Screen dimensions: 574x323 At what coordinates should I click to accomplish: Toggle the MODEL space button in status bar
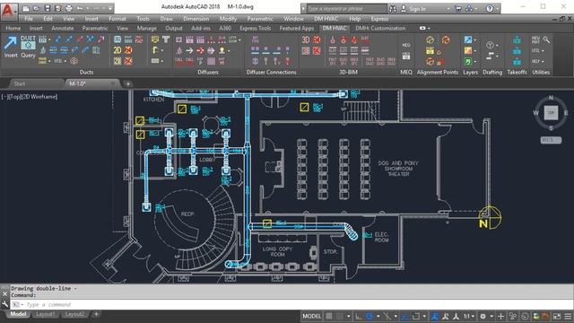(x=311, y=316)
